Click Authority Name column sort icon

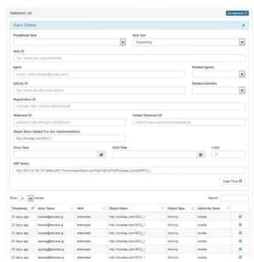tap(228, 208)
